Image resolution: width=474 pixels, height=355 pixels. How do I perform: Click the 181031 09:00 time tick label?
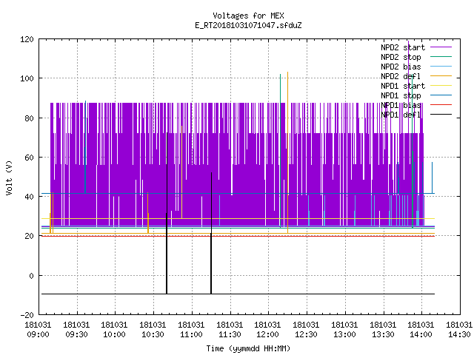pos(38,330)
